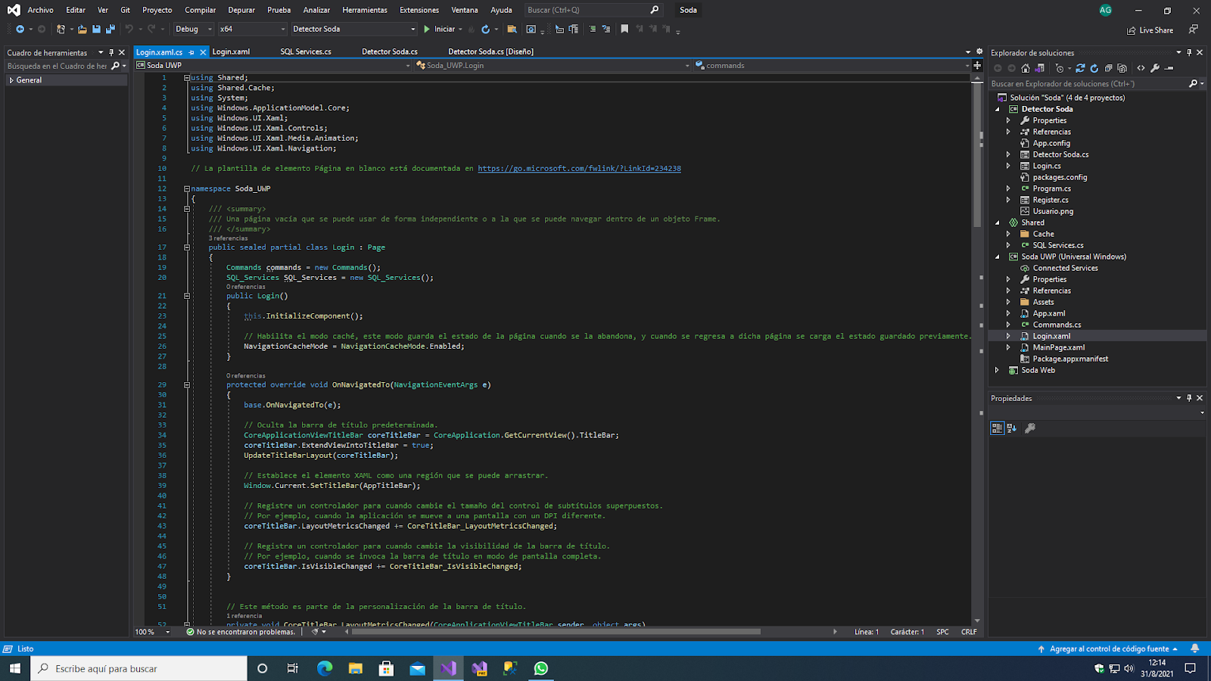Click the Alphabetical sort icon in Propiedades
The height and width of the screenshot is (681, 1211).
tap(1012, 428)
